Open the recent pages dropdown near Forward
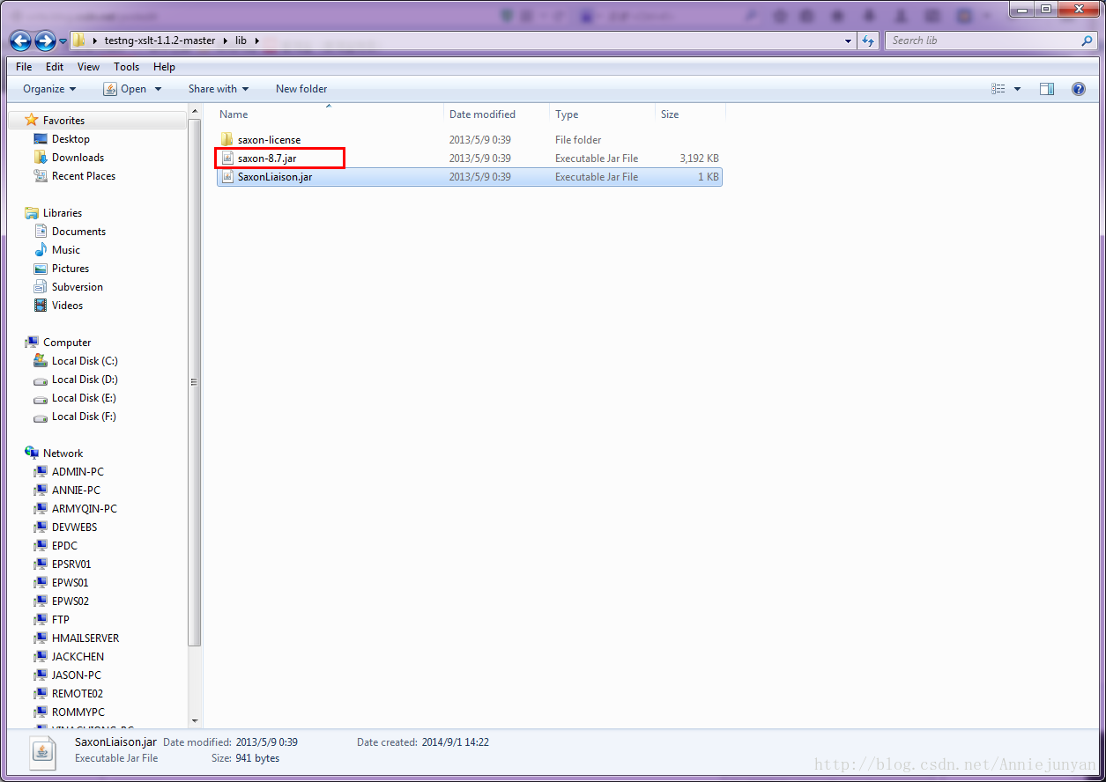 click(63, 41)
